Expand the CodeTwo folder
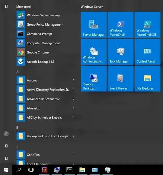Screen dimensions: 163x175 45,155
